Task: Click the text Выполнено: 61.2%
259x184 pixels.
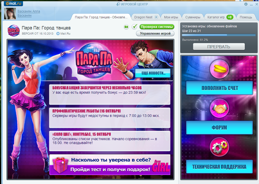Action: (195, 40)
